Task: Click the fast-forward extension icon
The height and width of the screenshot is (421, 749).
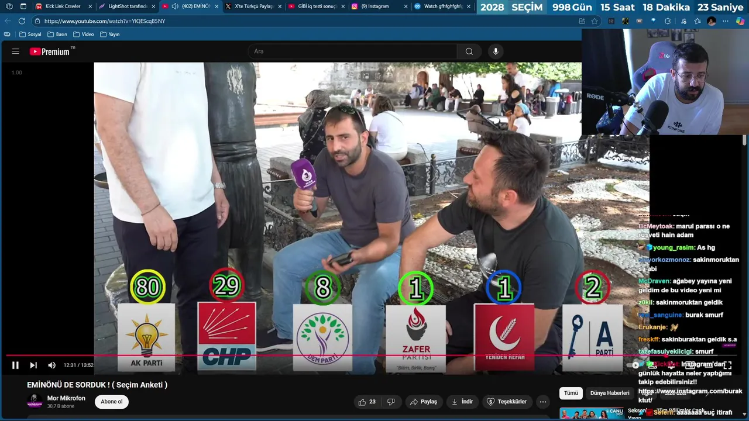Action: point(639,21)
